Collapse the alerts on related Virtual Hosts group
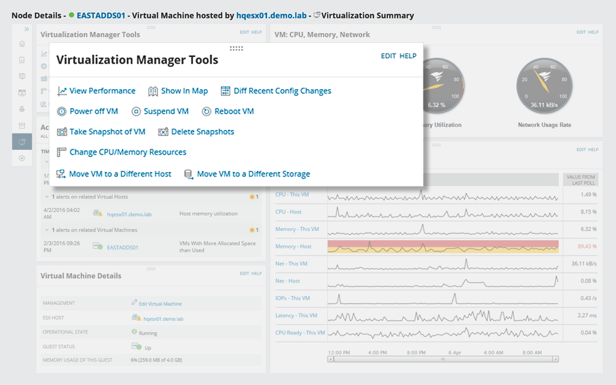The width and height of the screenshot is (616, 385). [47, 196]
